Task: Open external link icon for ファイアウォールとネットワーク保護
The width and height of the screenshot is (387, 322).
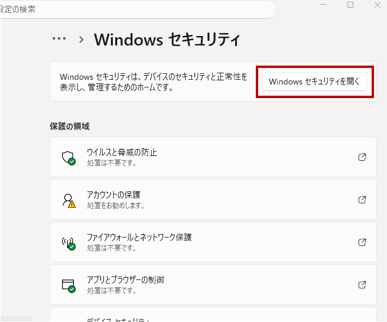Action: [362, 242]
